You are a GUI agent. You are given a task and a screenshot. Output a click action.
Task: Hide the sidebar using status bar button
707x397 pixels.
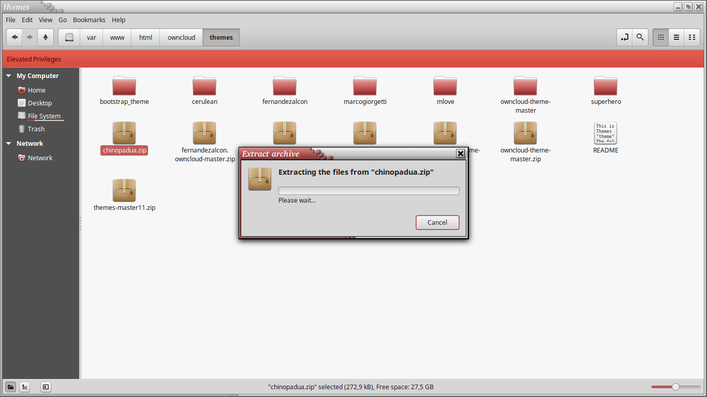click(x=46, y=387)
